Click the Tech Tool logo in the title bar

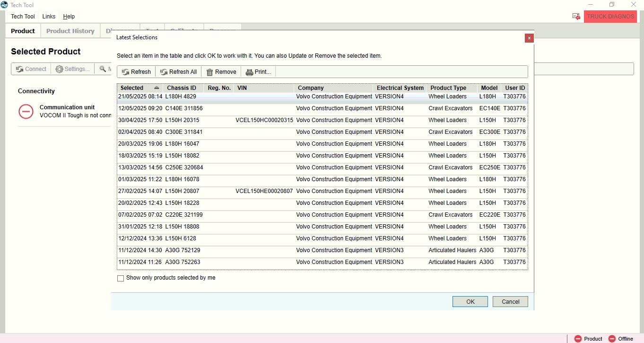click(4, 5)
